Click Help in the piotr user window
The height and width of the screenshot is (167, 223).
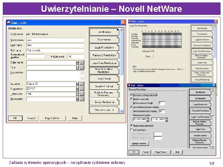[x=75, y=118]
